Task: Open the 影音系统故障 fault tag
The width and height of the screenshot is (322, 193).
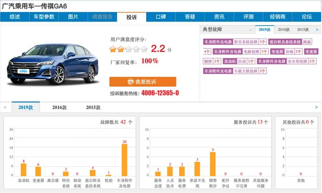Action: point(246,42)
